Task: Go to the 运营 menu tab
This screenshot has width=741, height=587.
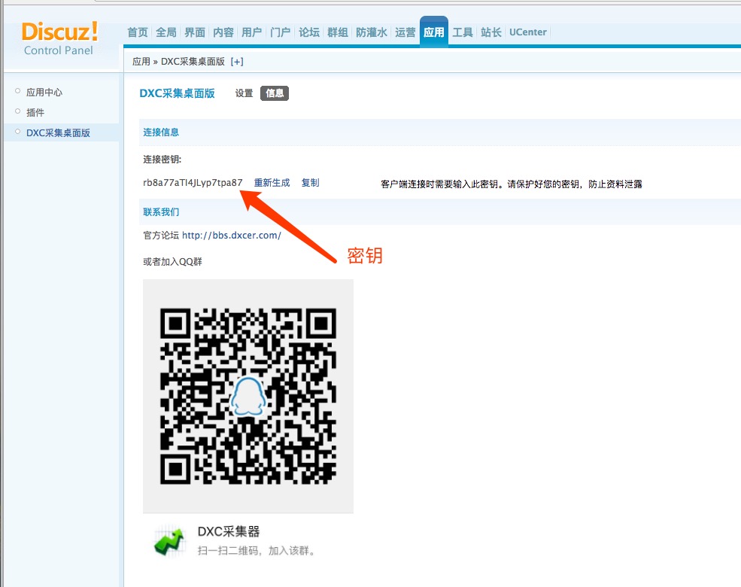Action: click(405, 32)
